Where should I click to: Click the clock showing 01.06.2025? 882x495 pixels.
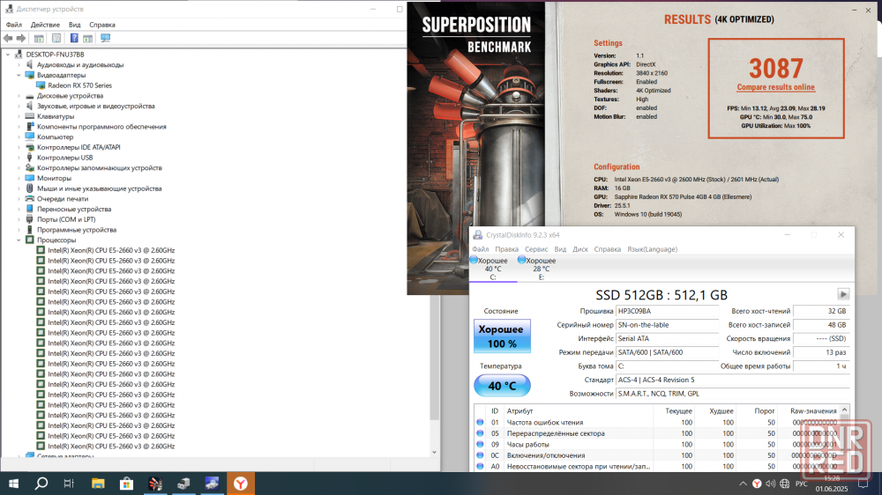(832, 484)
